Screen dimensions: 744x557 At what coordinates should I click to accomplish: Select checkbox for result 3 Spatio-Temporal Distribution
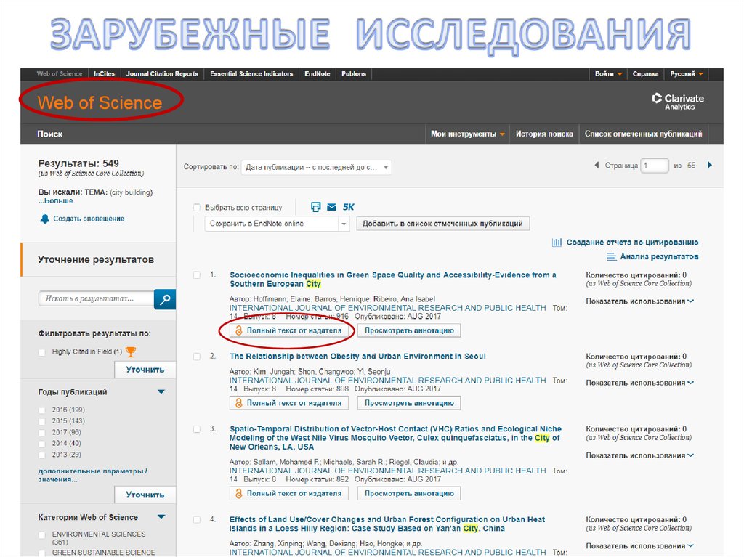(197, 429)
